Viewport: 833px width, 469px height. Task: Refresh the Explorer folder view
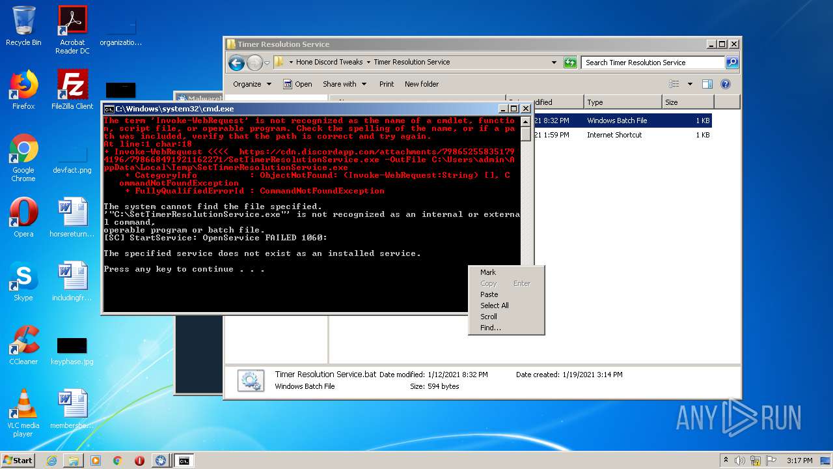pyautogui.click(x=570, y=63)
